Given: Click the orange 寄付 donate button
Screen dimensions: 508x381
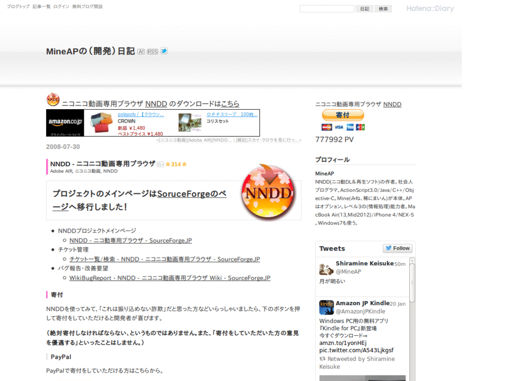Looking at the screenshot, I should (x=343, y=115).
